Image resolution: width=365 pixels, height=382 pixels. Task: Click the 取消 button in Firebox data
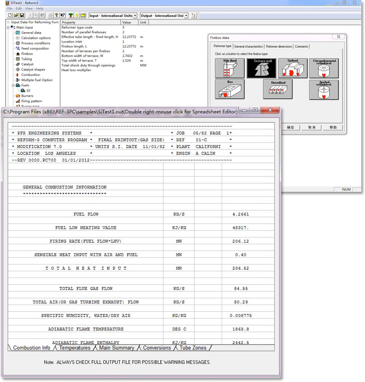(312, 127)
